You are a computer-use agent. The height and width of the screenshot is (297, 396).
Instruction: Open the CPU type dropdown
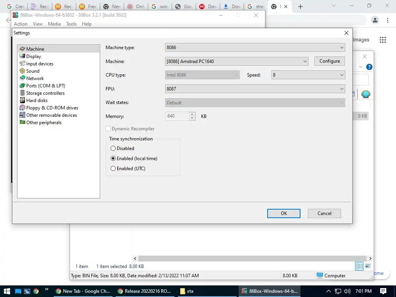[202, 75]
